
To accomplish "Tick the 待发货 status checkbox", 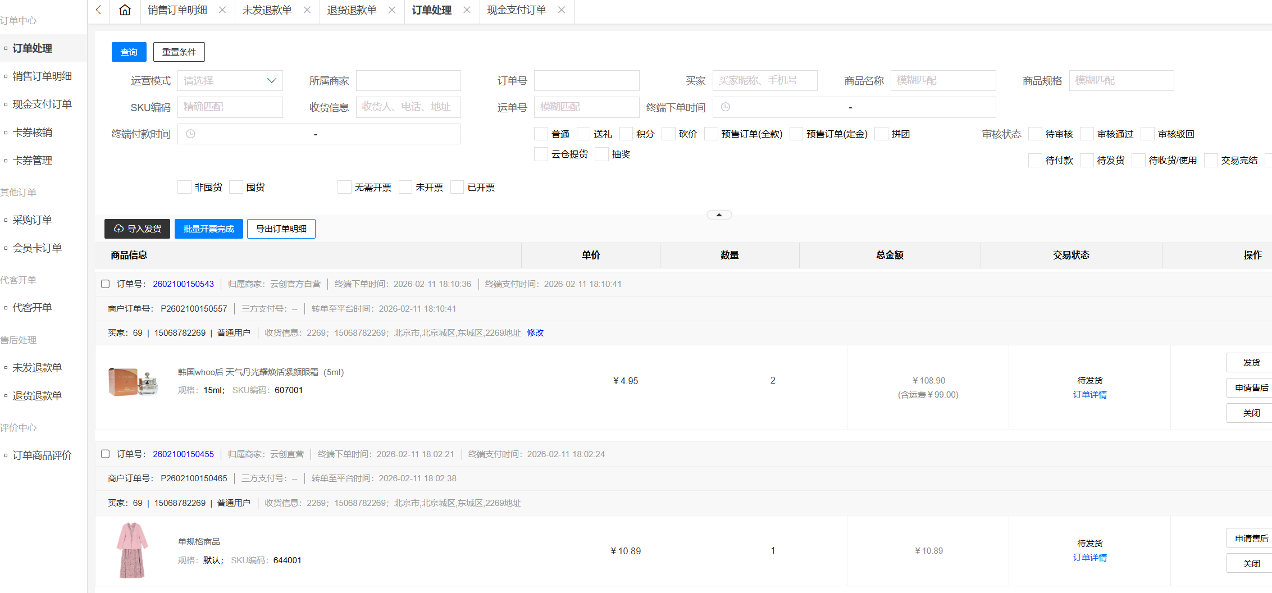I will click(1087, 161).
